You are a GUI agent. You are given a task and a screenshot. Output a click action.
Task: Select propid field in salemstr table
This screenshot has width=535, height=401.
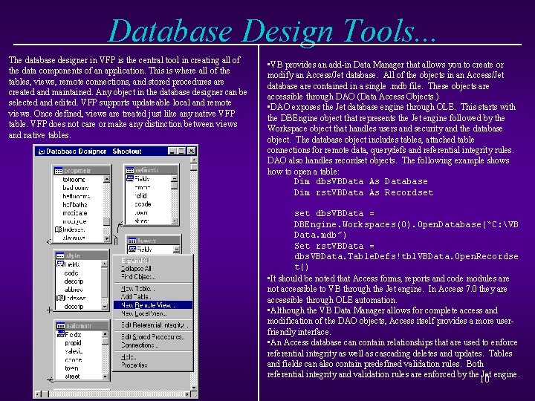[73, 342]
